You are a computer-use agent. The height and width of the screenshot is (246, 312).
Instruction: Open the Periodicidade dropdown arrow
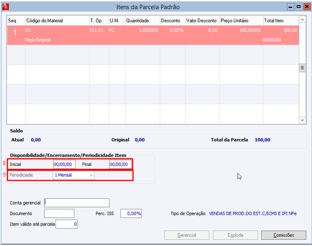(x=91, y=175)
